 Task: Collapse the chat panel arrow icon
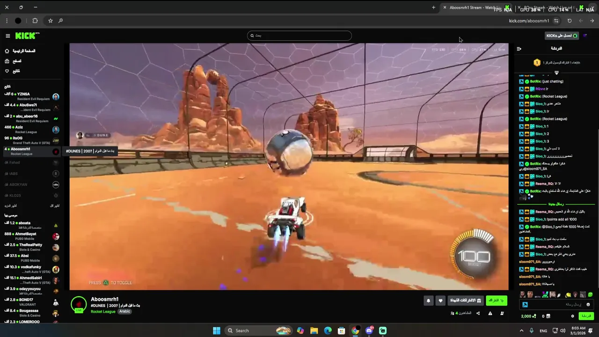tap(519, 49)
